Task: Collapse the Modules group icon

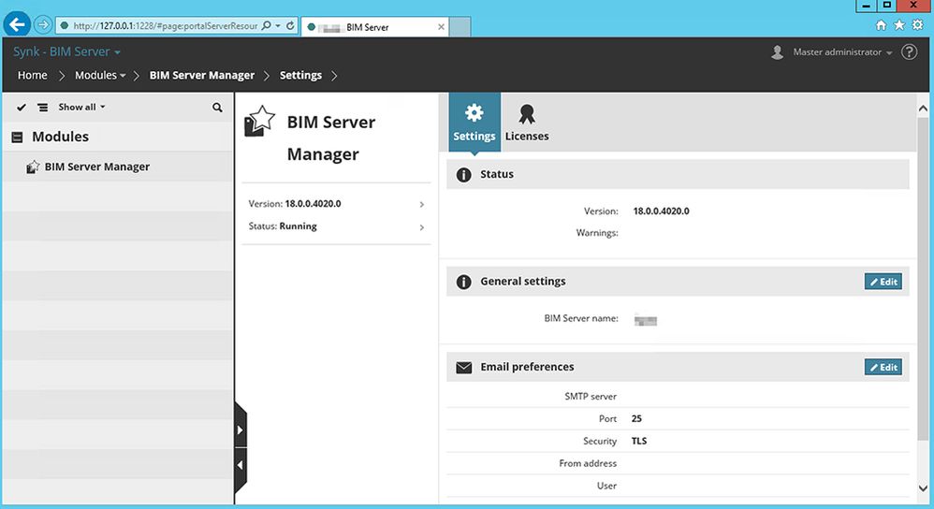Action: click(17, 138)
